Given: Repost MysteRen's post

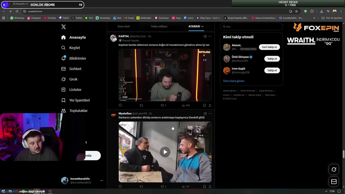Looking at the screenshot, I should [141, 186].
